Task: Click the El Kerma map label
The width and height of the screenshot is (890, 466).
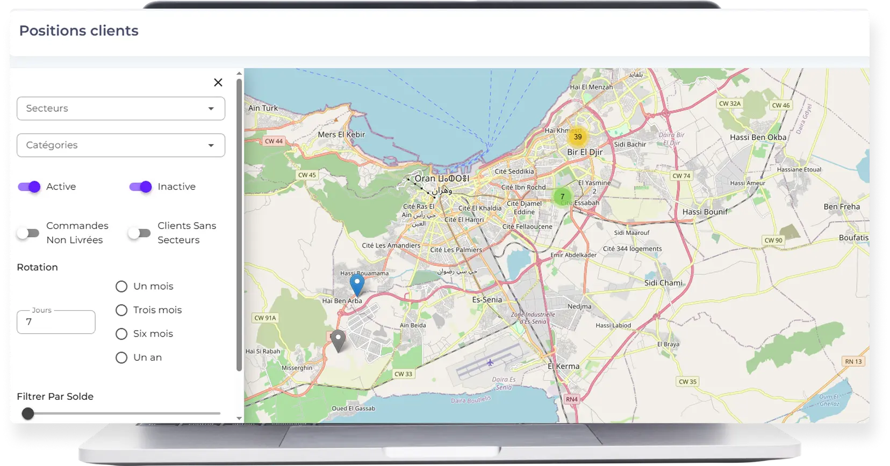Action: (563, 366)
